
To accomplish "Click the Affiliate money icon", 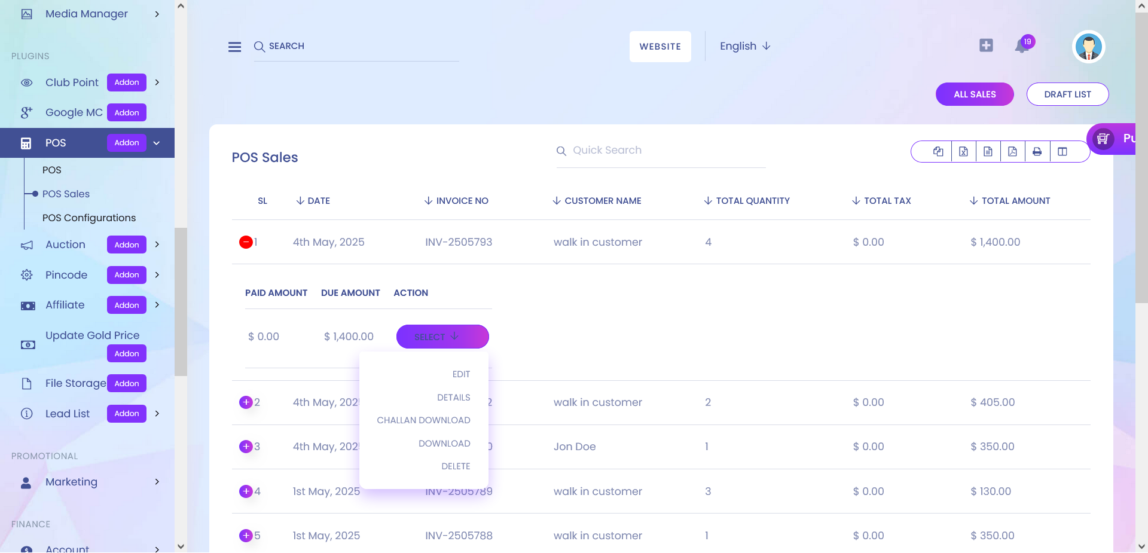I will (x=28, y=305).
